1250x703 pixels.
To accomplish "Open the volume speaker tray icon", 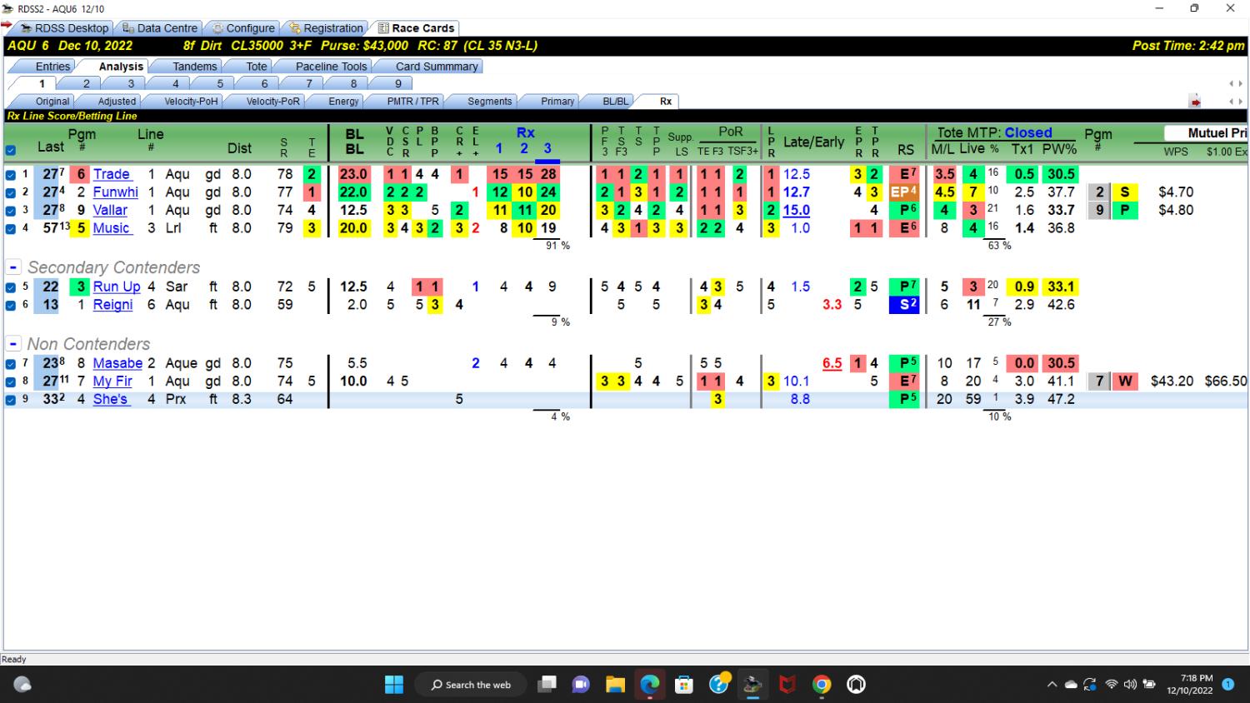I will pos(1130,685).
